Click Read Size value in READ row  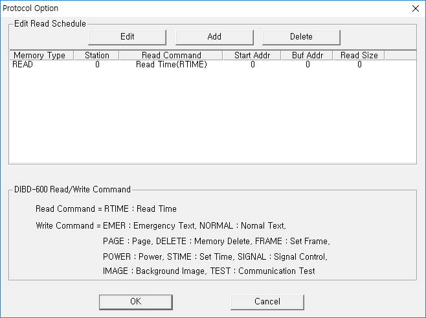359,65
